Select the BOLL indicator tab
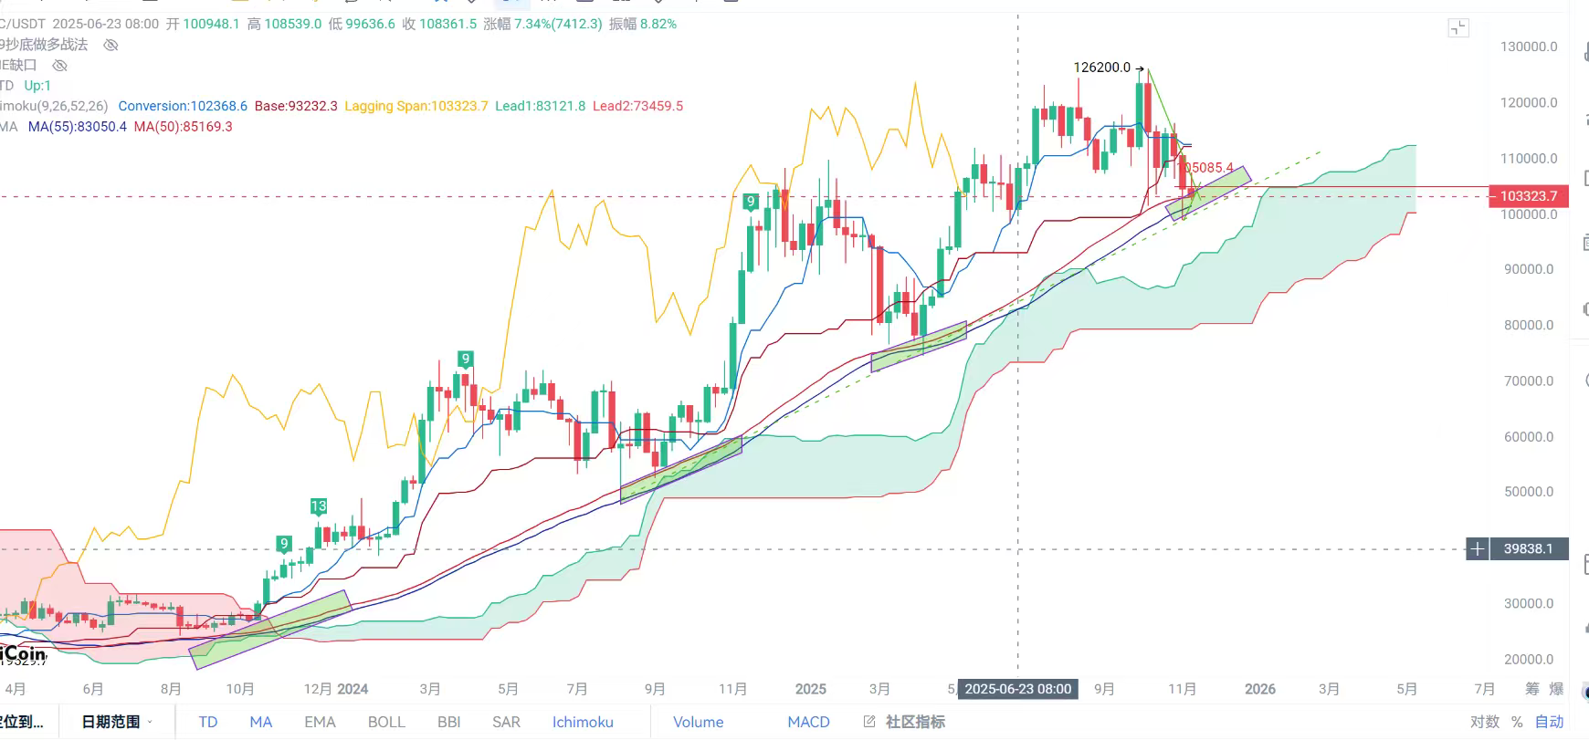This screenshot has width=1589, height=740. tap(386, 722)
